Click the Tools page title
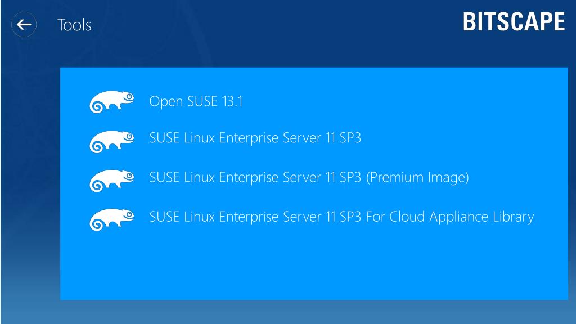The height and width of the screenshot is (324, 576). (75, 25)
